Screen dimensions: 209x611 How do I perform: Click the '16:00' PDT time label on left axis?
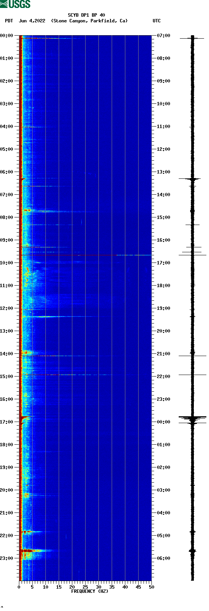click(x=7, y=399)
